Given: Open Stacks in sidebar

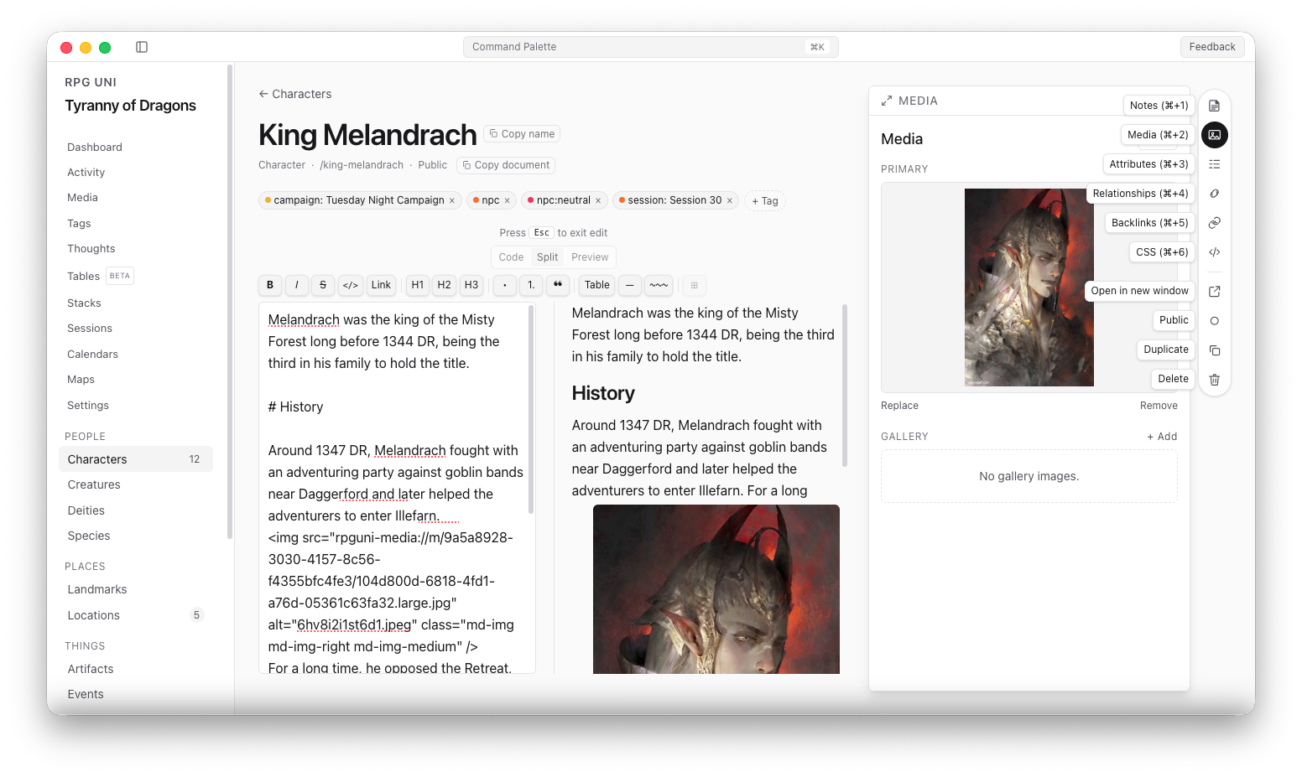Looking at the screenshot, I should (x=84, y=303).
